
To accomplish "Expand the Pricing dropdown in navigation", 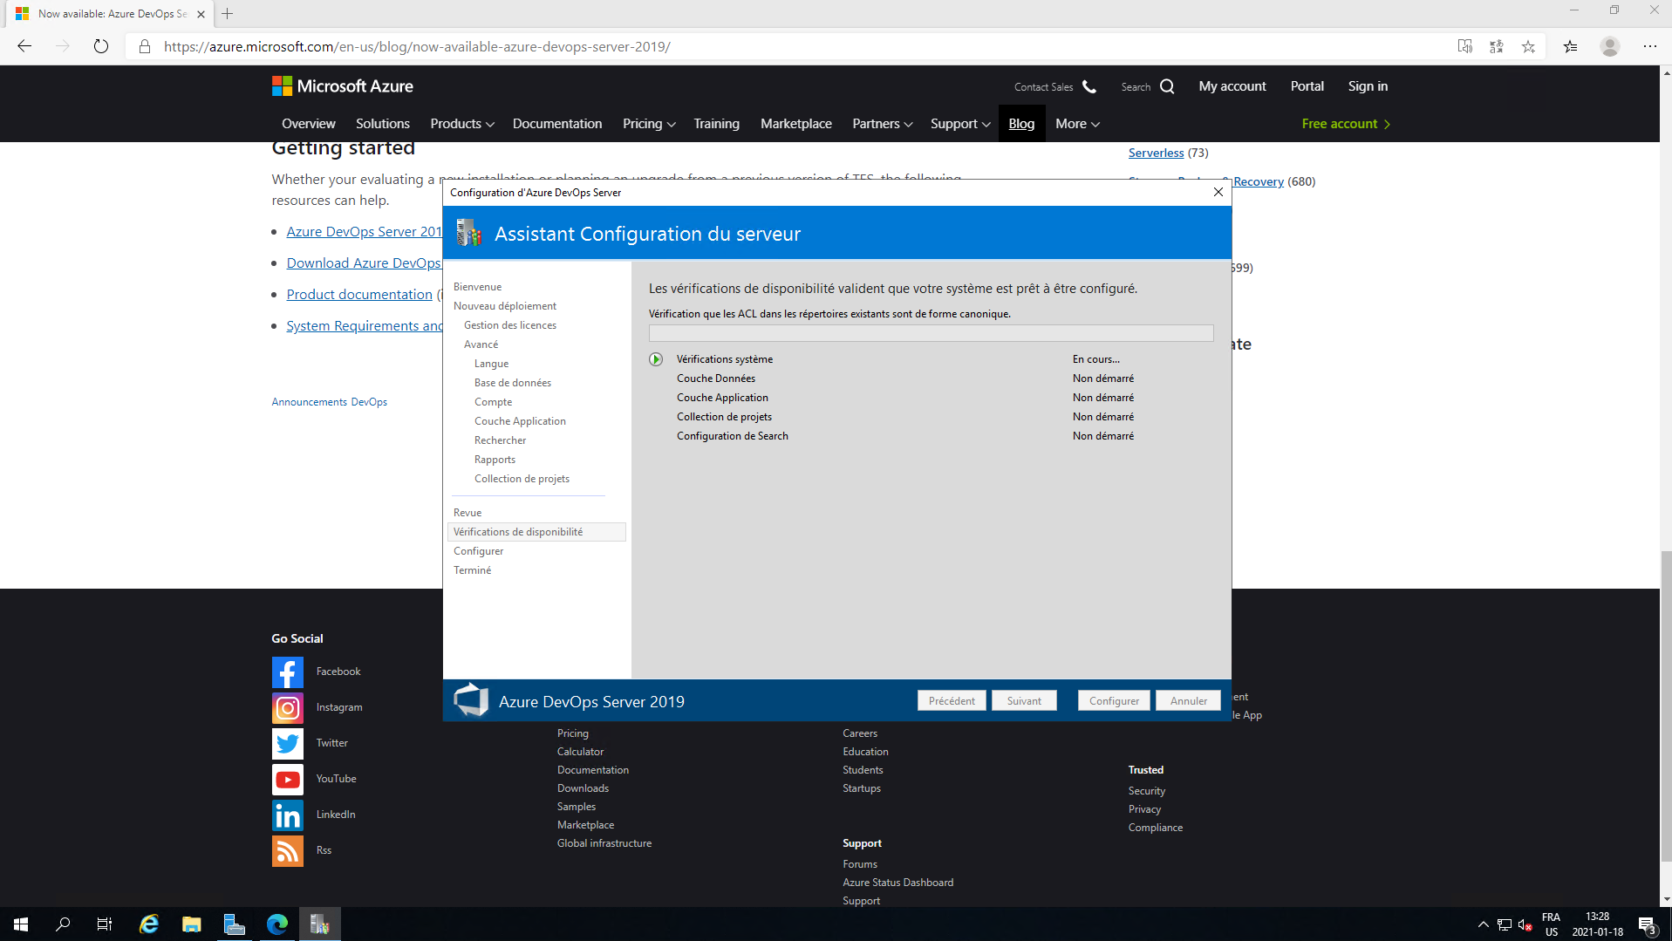I will pos(648,124).
